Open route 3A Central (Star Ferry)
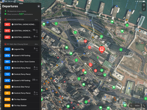Viewport: 147px width, 110px height. coord(21,87)
